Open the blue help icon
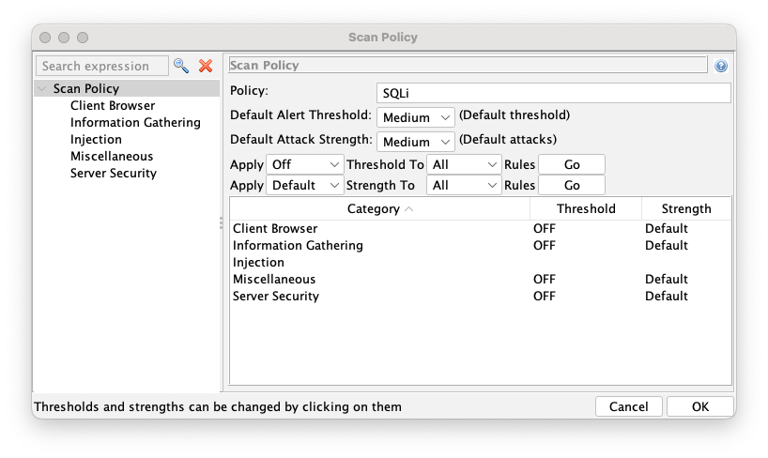The image size is (768, 458). pyautogui.click(x=721, y=67)
